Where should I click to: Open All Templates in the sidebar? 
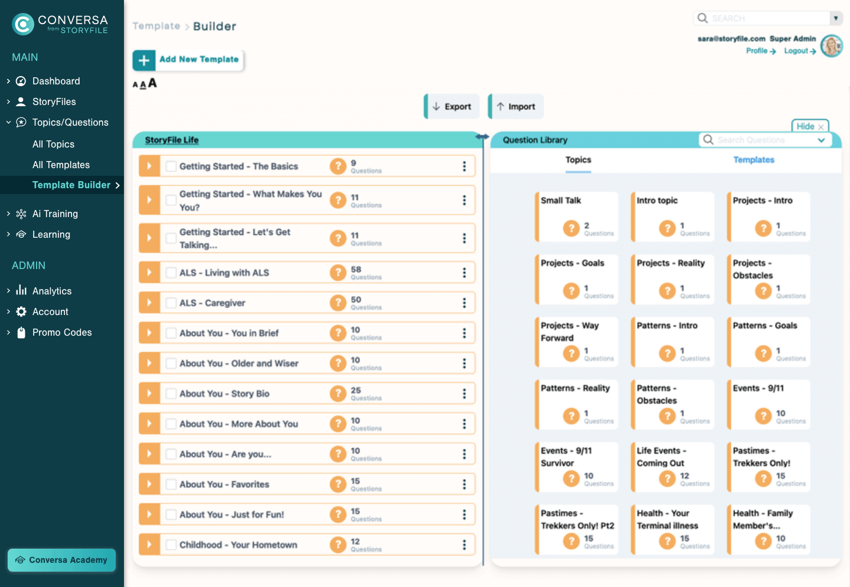pos(61,165)
